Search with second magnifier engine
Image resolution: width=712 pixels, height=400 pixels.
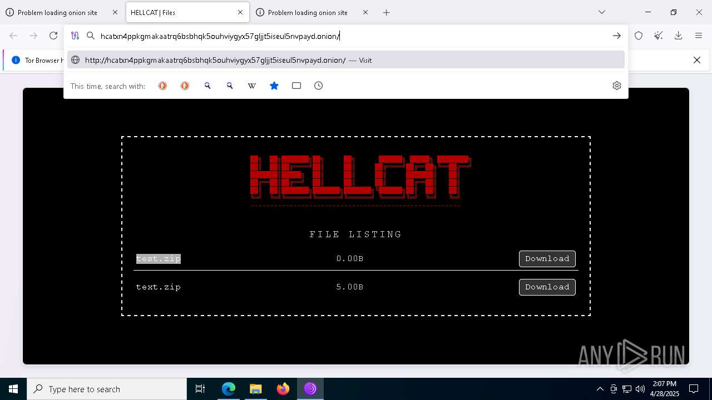[229, 86]
